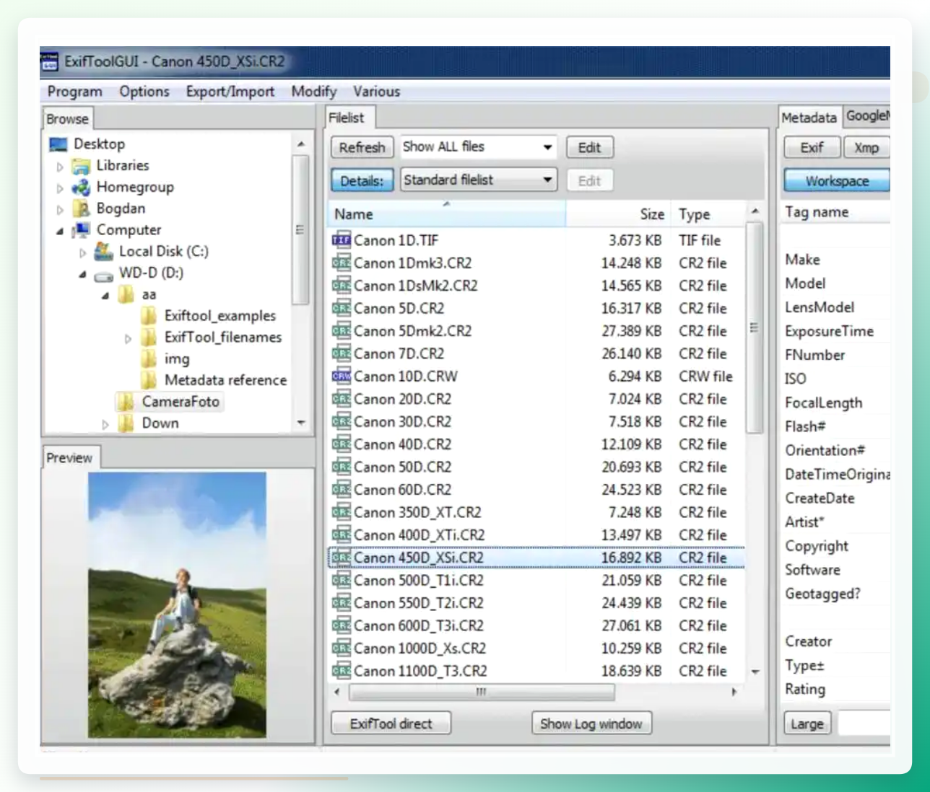Open the Program menu
This screenshot has height=792, width=930.
tap(74, 92)
